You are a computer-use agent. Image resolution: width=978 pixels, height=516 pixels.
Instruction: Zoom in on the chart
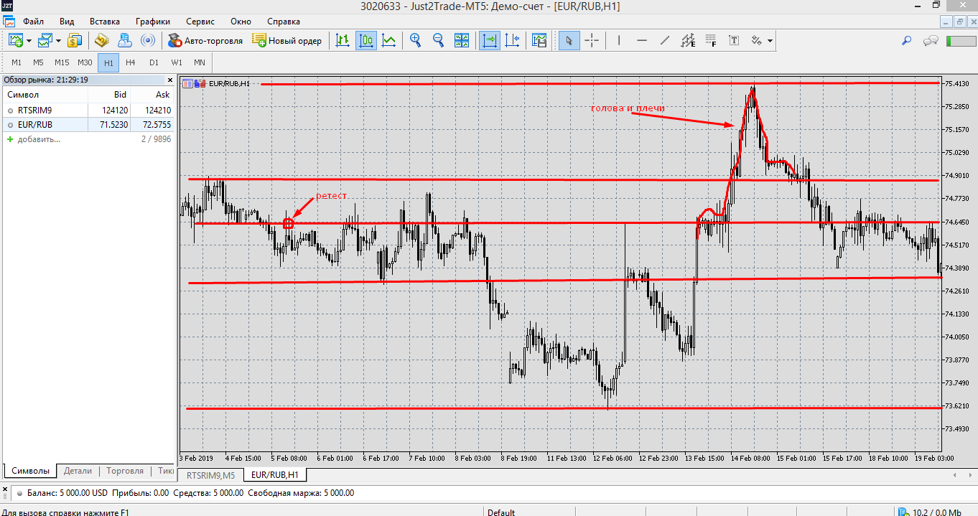coord(416,40)
